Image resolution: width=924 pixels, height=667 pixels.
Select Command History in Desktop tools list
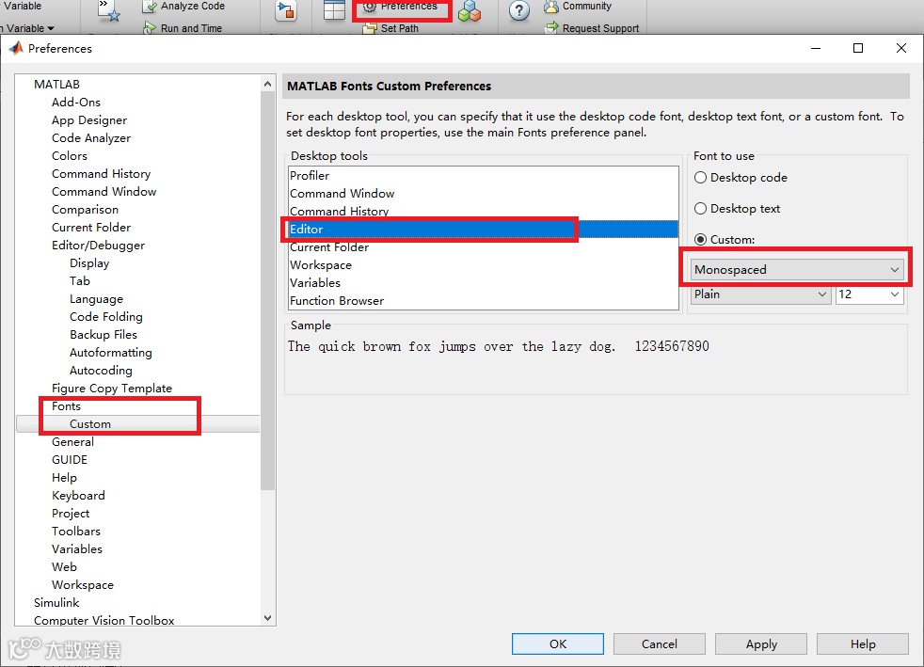[x=484, y=211]
